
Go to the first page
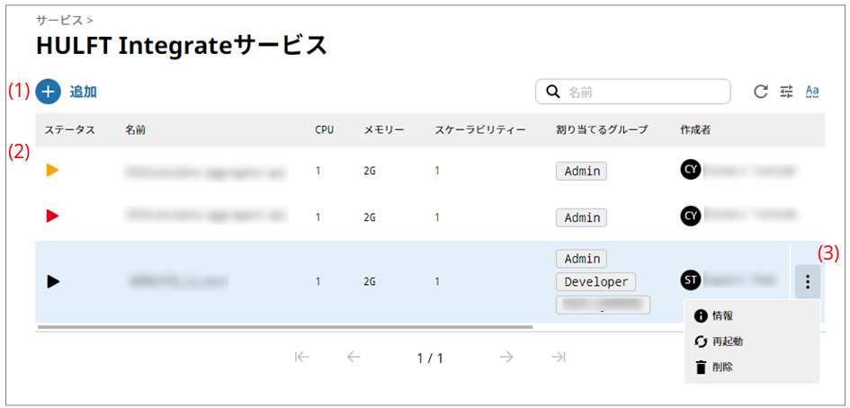click(x=302, y=357)
